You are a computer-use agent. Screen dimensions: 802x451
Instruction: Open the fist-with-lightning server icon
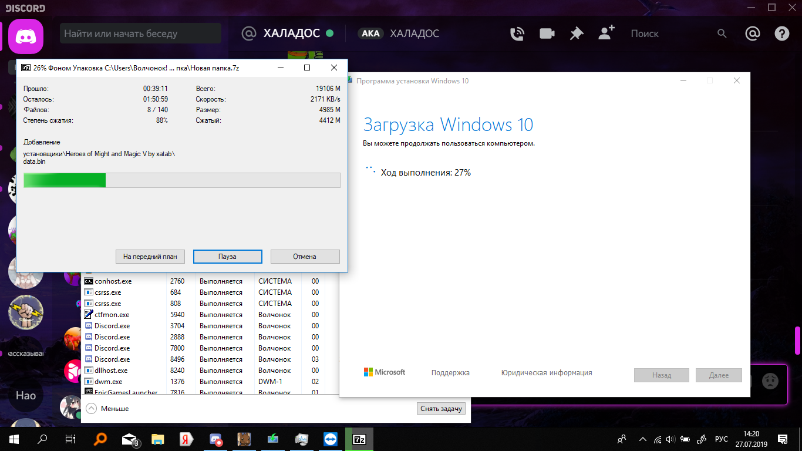coord(26,311)
